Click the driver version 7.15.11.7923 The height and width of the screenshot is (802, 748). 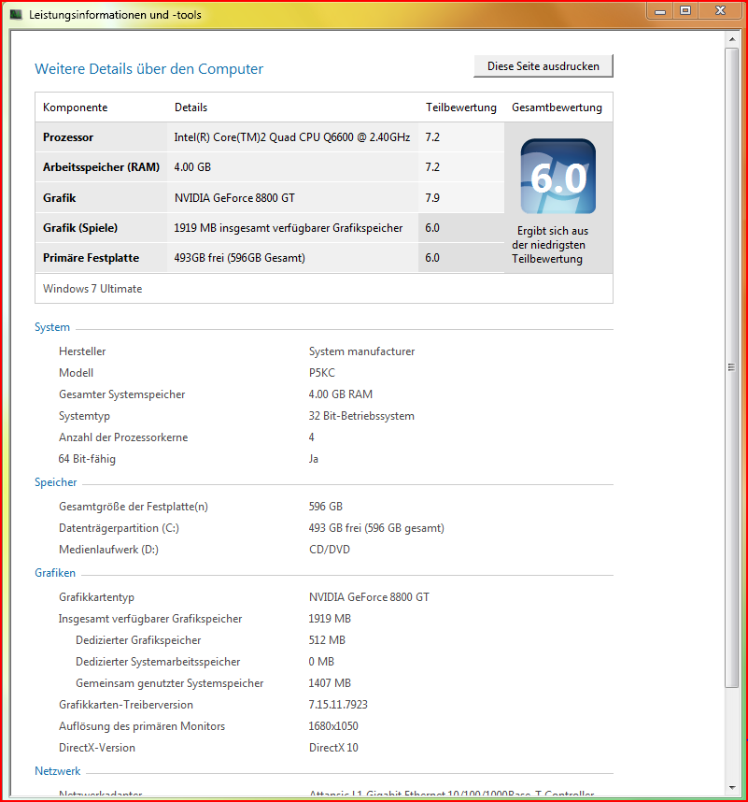[338, 704]
